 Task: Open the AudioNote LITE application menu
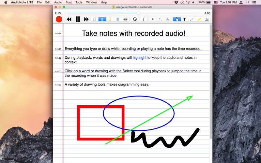22,2
